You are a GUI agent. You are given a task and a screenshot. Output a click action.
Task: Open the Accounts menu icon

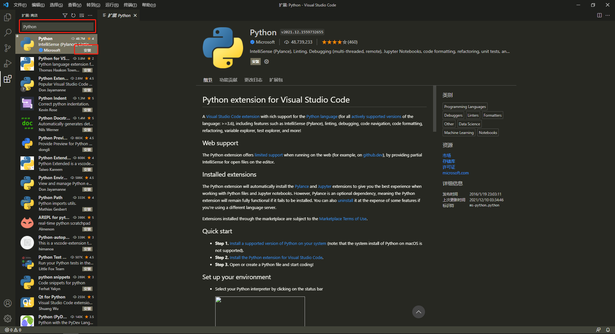pyautogui.click(x=8, y=303)
